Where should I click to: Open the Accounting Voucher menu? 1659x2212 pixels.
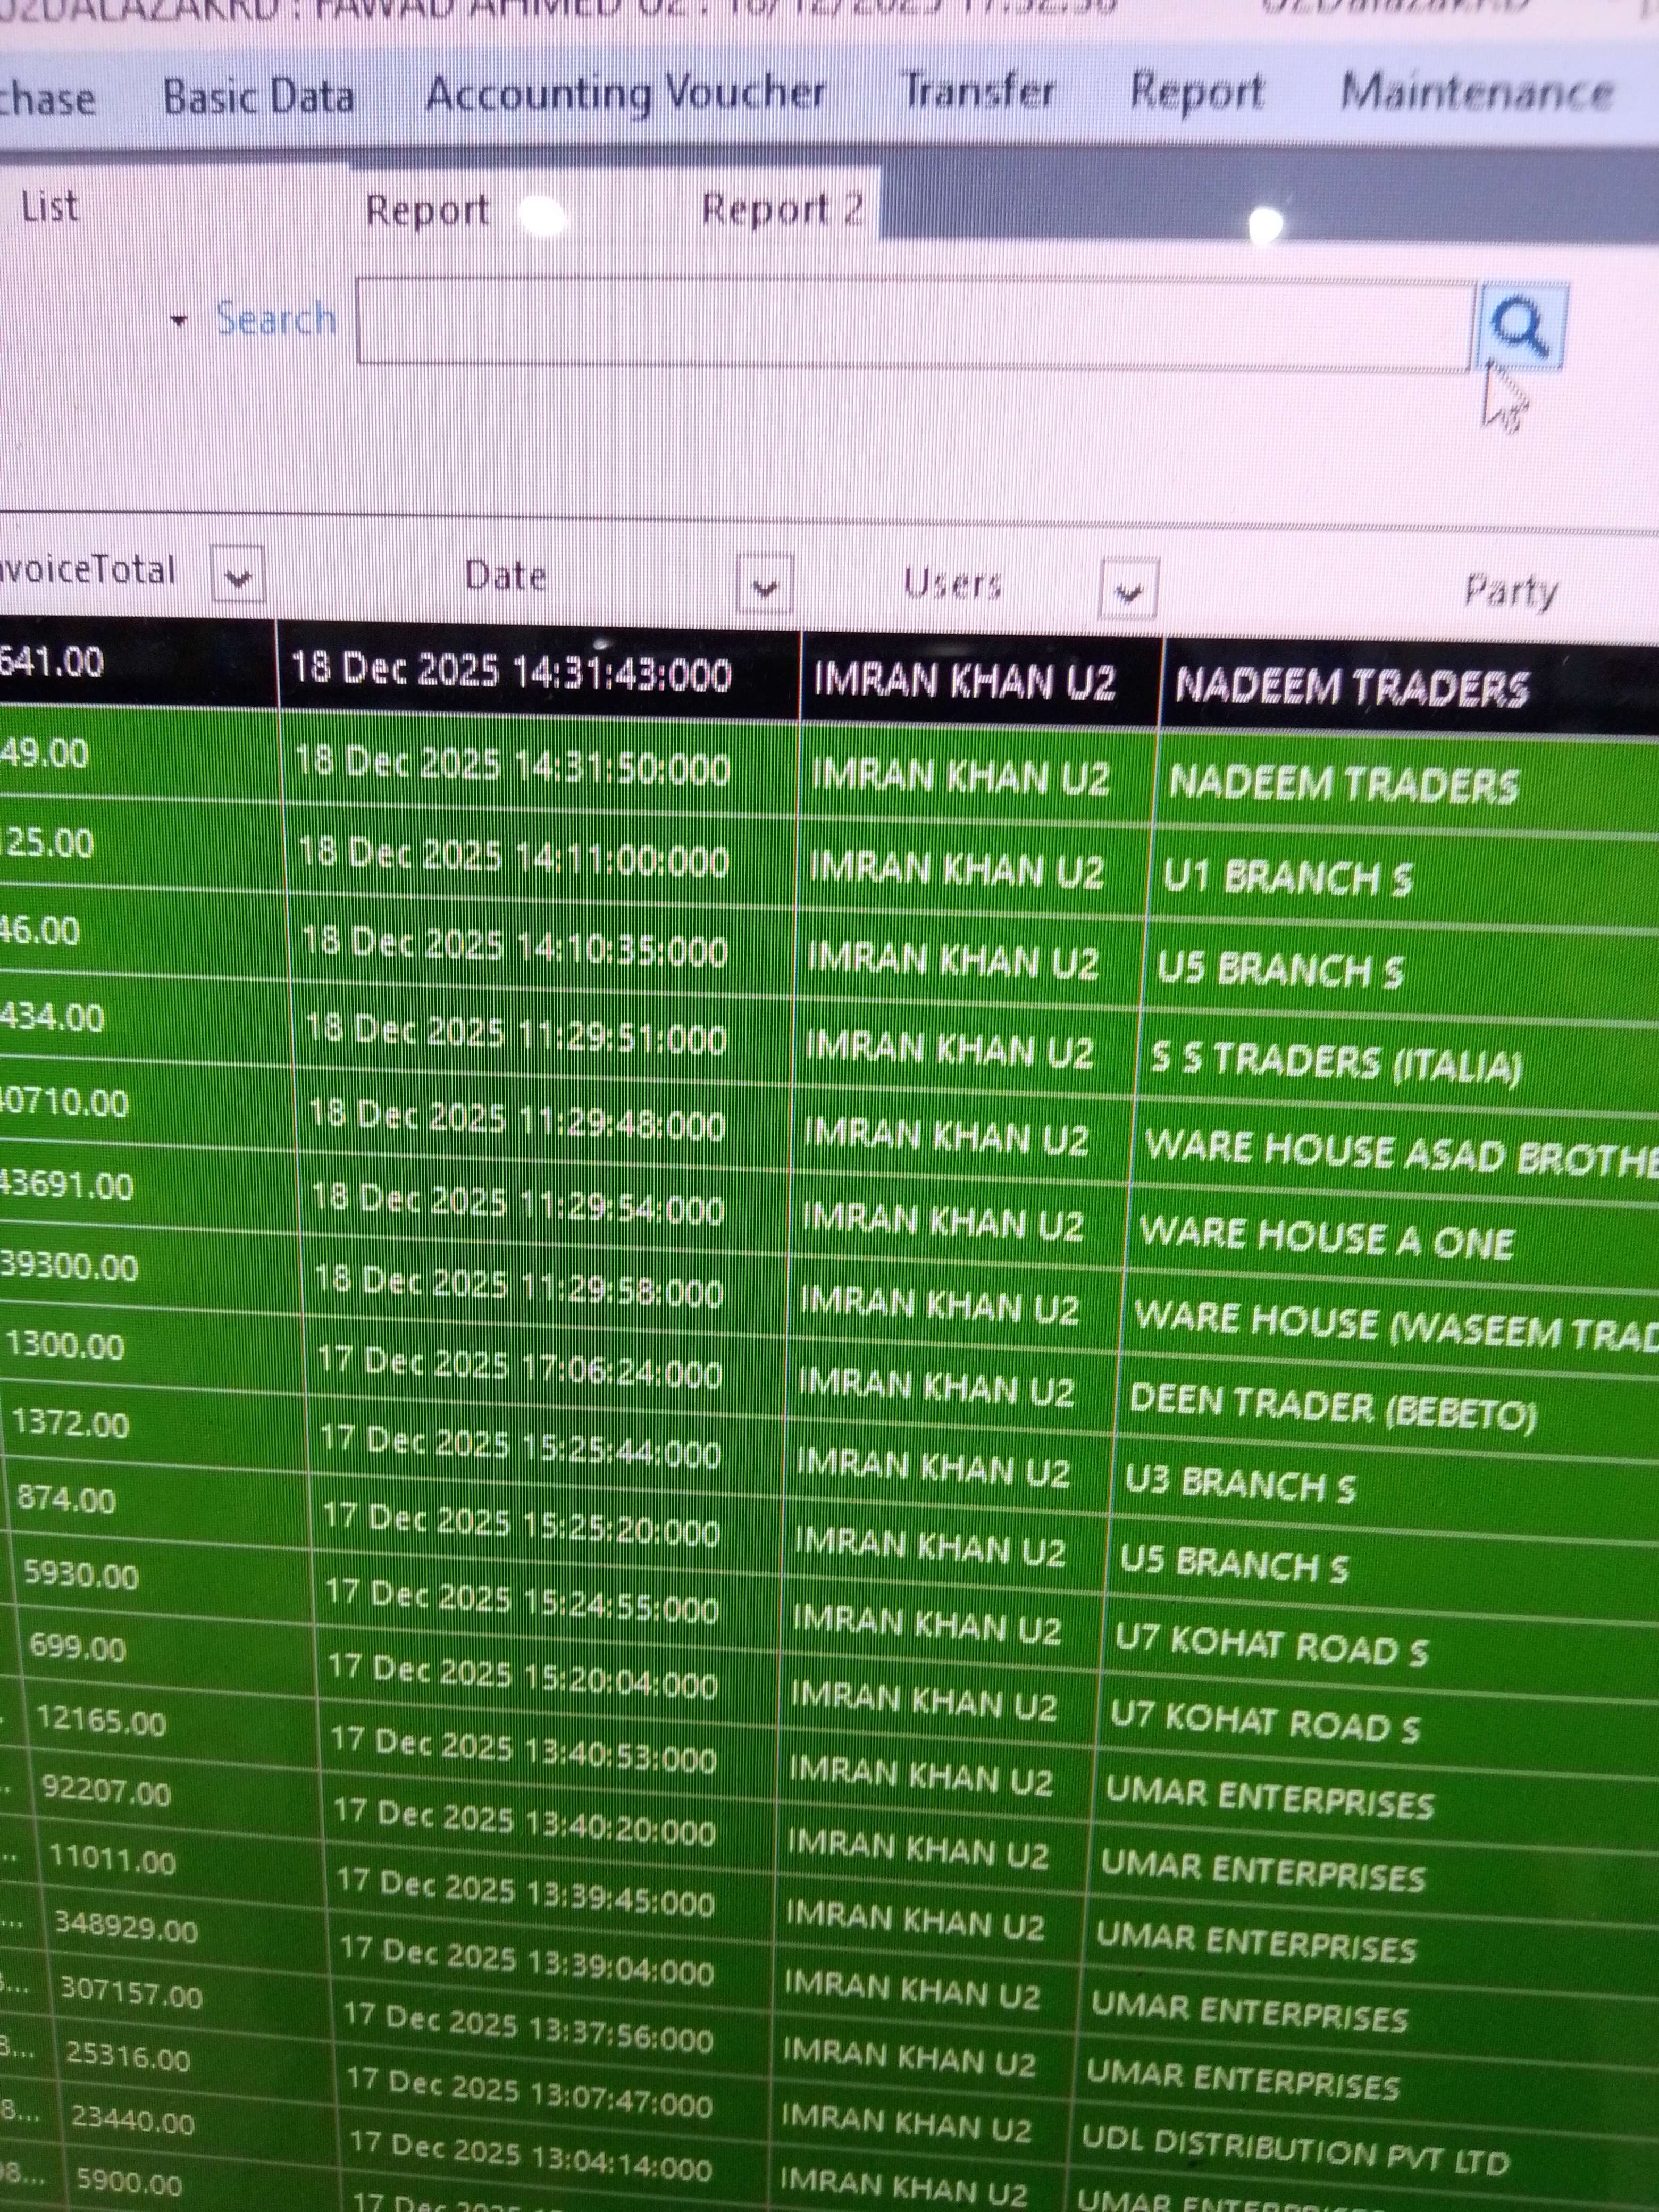point(625,94)
